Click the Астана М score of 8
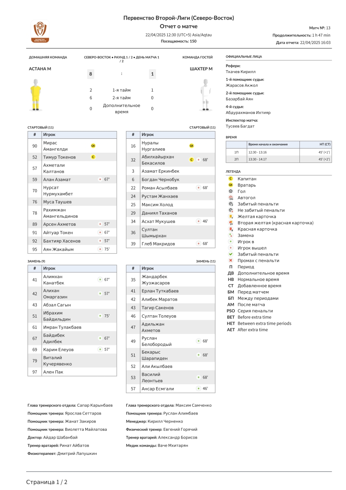Viewport: 346px width, 490px height. pos(91,74)
